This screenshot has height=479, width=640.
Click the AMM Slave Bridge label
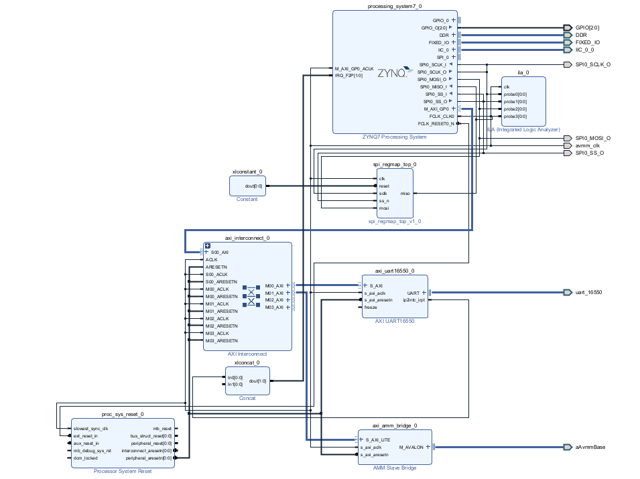click(x=395, y=468)
